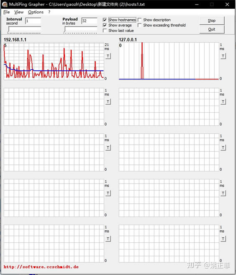Enable Show last value checkbox

(105, 31)
